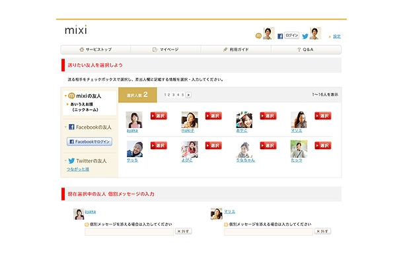This screenshot has height=264, width=403.
Task: Click マリエ's avatar in selected friends section
Action: click(x=217, y=214)
